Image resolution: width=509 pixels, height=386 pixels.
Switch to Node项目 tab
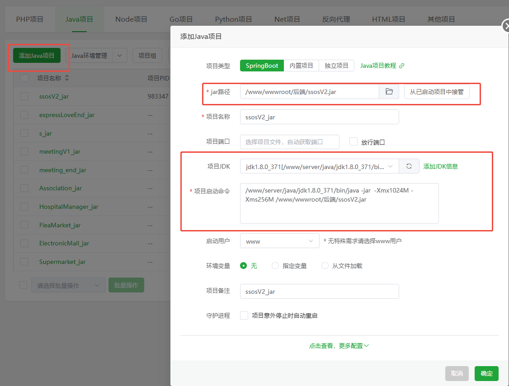point(131,19)
